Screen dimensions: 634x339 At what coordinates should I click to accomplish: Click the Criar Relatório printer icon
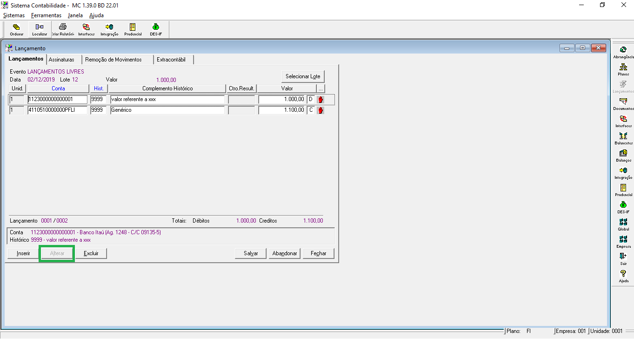pos(63,30)
